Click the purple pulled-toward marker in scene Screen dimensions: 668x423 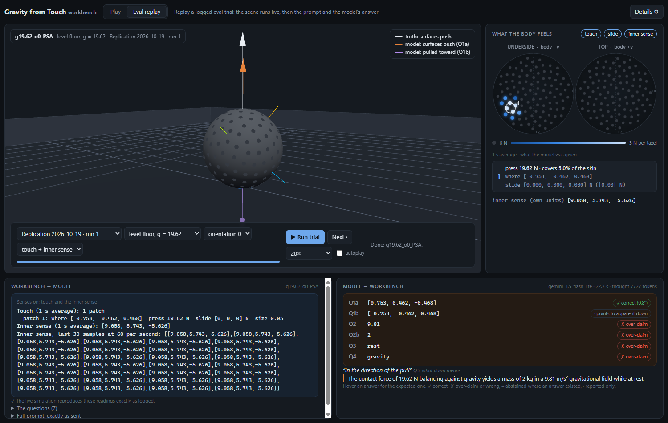(243, 220)
